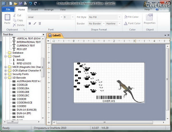Screen dimensions: 172x132
Task: Click the Save icon in quick access toolbar
Action: (x=20, y=3)
